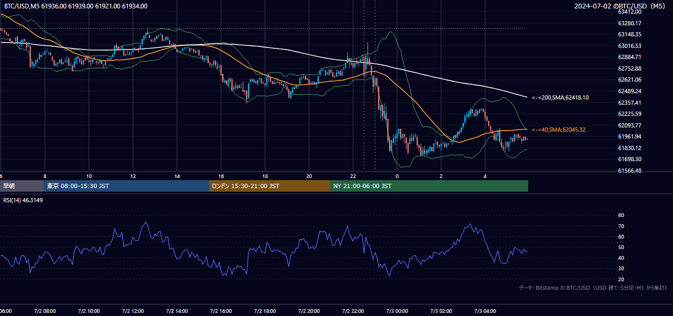Click RSI scale label 30
The height and width of the screenshot is (316, 673).
pyautogui.click(x=621, y=268)
